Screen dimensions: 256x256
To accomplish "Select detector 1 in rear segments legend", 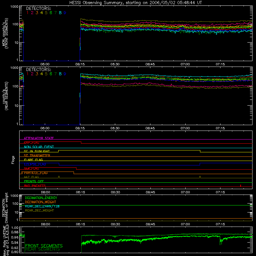I will click(28, 74).
